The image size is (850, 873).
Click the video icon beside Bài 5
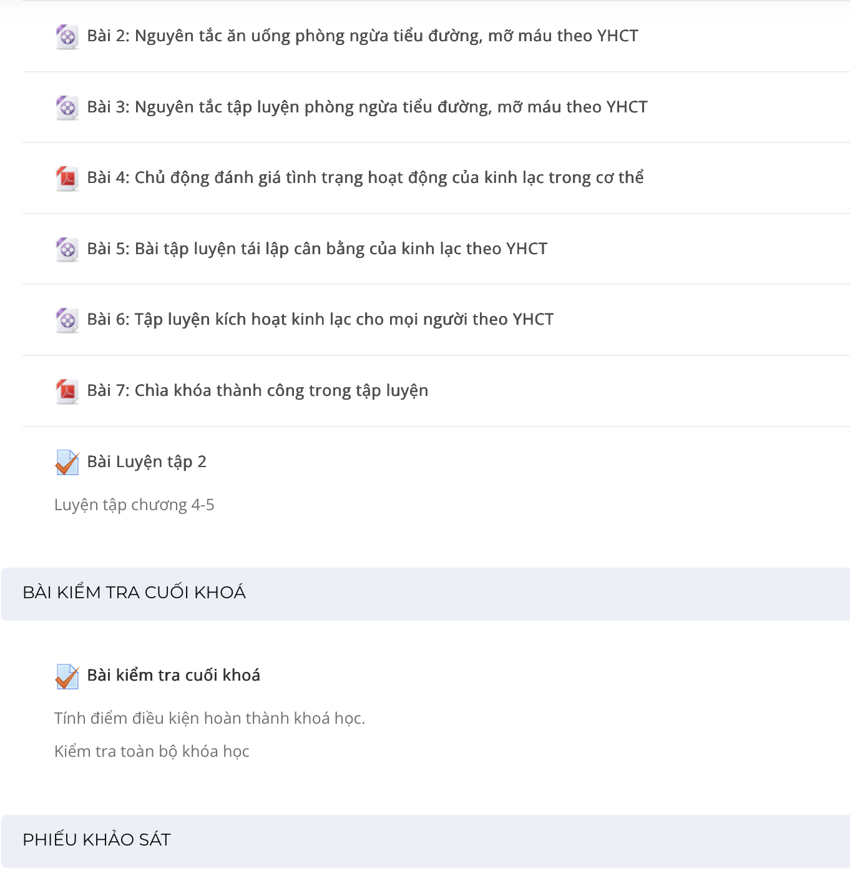[67, 249]
